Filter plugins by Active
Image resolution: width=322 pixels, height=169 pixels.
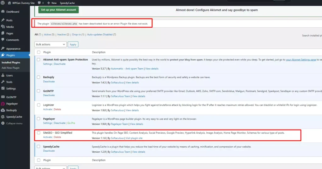point(47,35)
